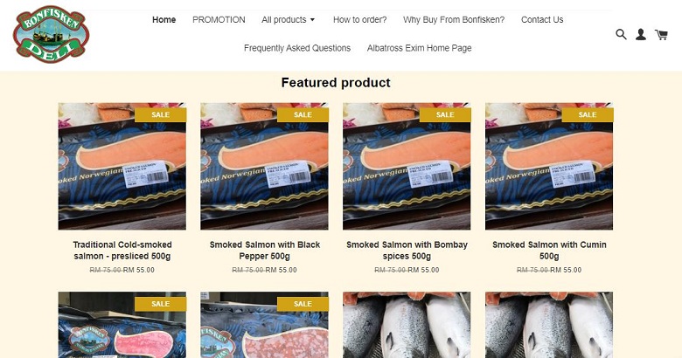
Task: Open the How to order? page
Action: 359,20
